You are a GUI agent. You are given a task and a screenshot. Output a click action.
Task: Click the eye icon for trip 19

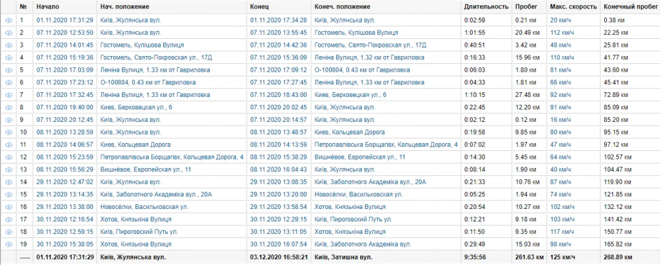coord(9,244)
